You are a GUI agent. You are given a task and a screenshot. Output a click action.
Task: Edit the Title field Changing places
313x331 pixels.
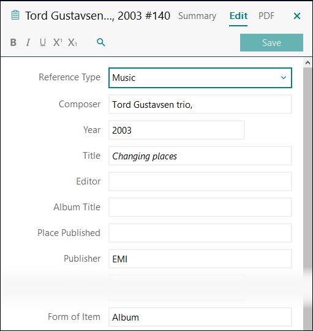coord(200,156)
